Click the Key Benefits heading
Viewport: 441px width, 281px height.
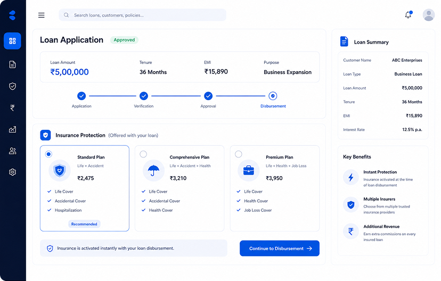(357, 157)
